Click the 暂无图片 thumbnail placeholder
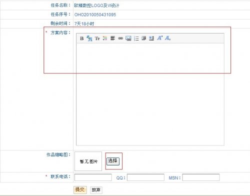The width and height of the screenshot is (250, 196). (88, 161)
